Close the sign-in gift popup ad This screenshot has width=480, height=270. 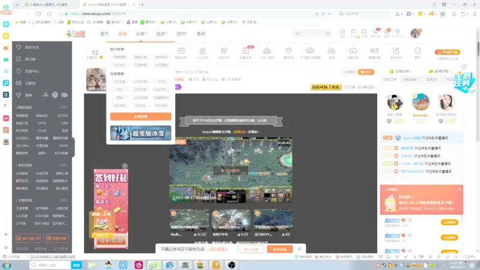(125, 166)
